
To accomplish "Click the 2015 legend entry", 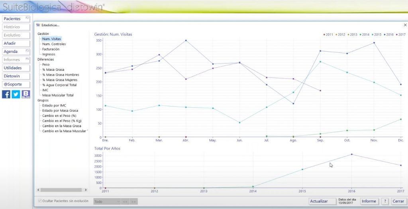I will click(x=377, y=35).
